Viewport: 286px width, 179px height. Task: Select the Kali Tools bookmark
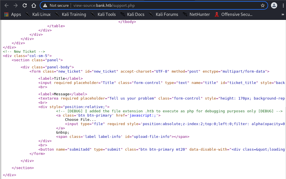pos(103,14)
